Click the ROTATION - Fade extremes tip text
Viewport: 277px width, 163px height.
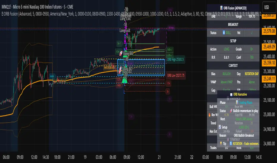click(245, 144)
